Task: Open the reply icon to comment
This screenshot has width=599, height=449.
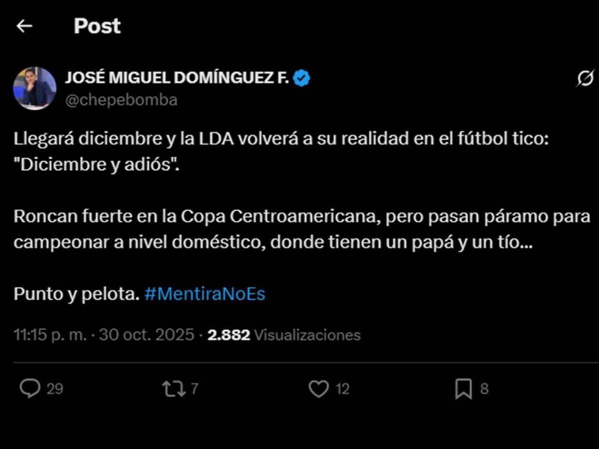Action: click(x=31, y=388)
